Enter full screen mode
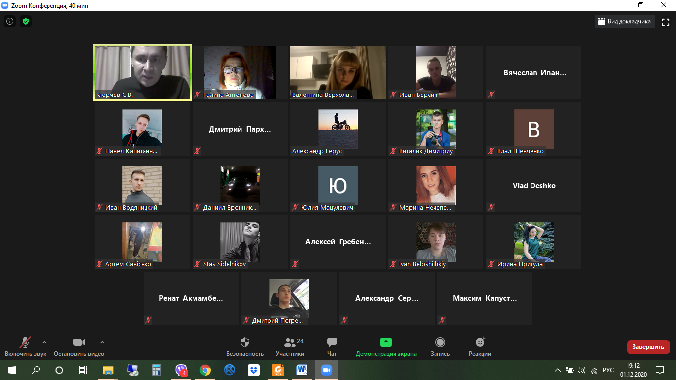This screenshot has height=380, width=676. click(666, 22)
